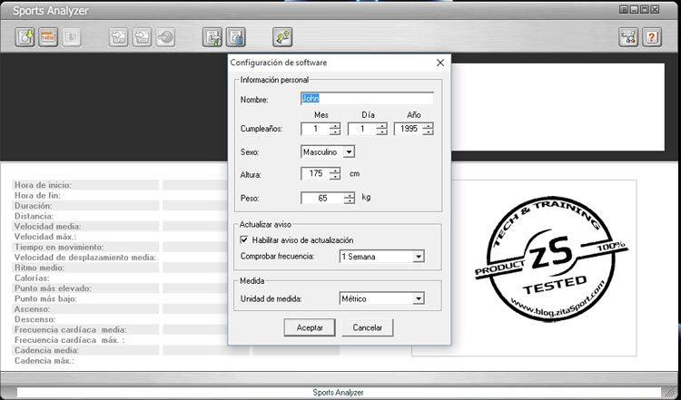
Task: Increase the Año value with up arrow
Action: click(429, 126)
